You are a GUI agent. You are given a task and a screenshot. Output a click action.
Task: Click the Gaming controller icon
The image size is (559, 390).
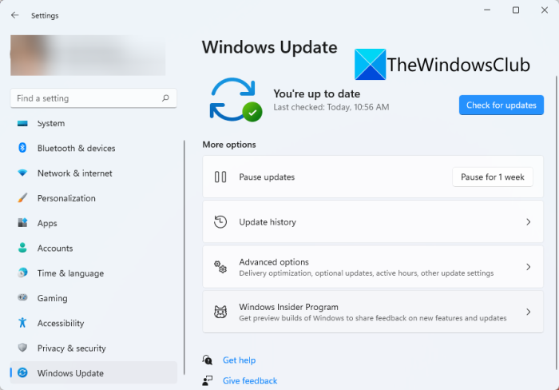click(x=22, y=297)
